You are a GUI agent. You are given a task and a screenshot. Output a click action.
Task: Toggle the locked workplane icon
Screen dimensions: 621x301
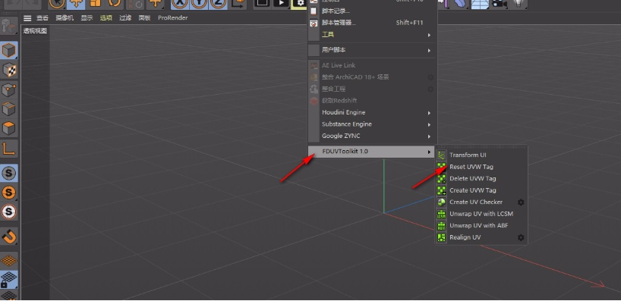pyautogui.click(x=8, y=279)
